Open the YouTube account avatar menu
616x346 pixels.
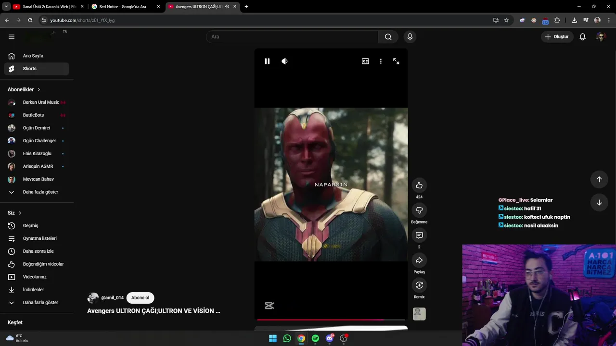click(x=601, y=37)
